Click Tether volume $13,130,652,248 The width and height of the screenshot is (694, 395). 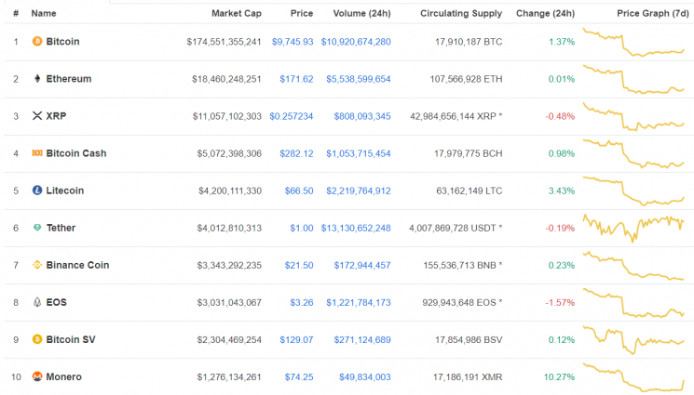coord(356,228)
